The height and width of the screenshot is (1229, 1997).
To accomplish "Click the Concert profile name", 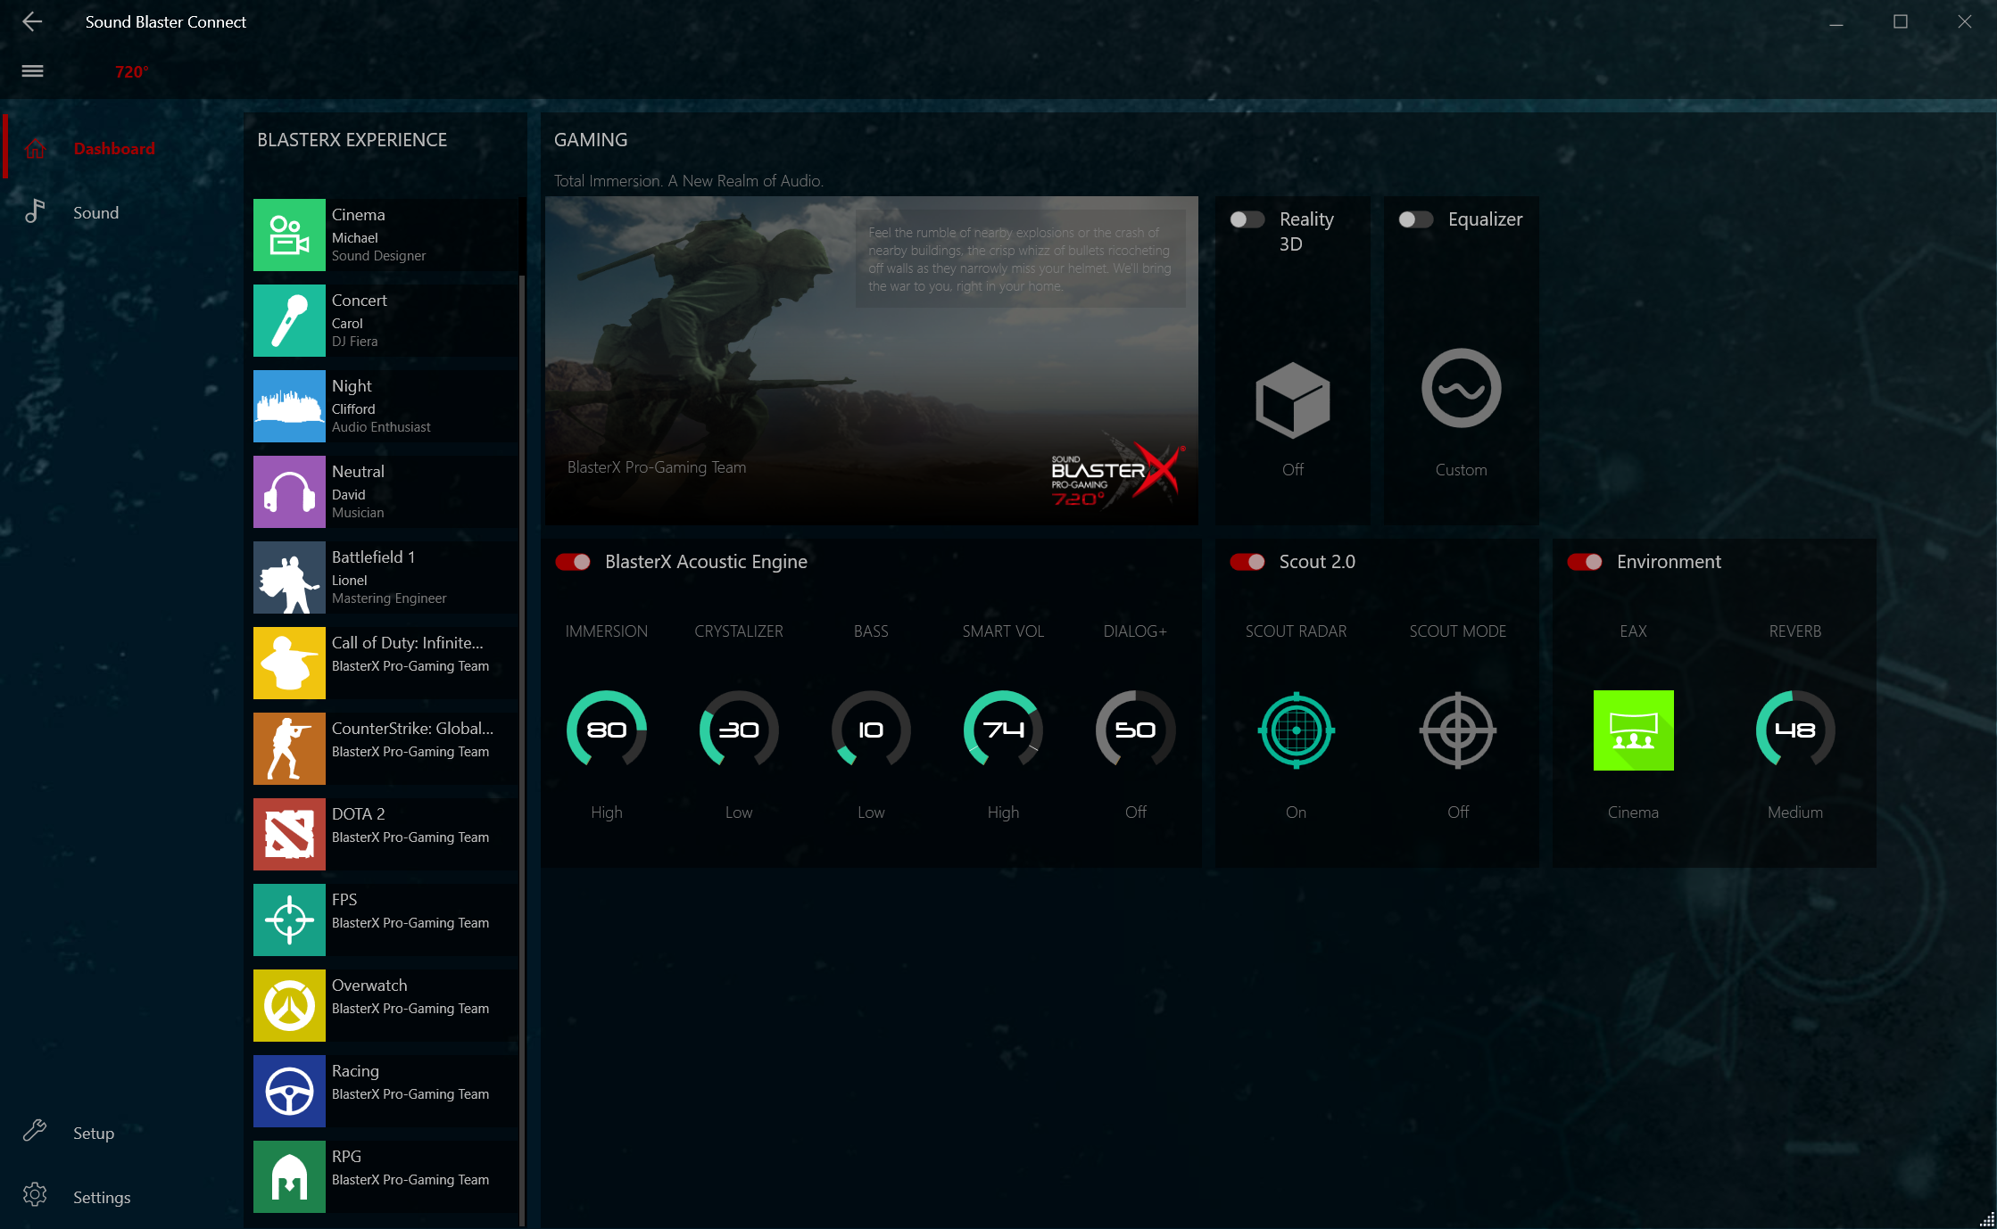I will (x=359, y=301).
